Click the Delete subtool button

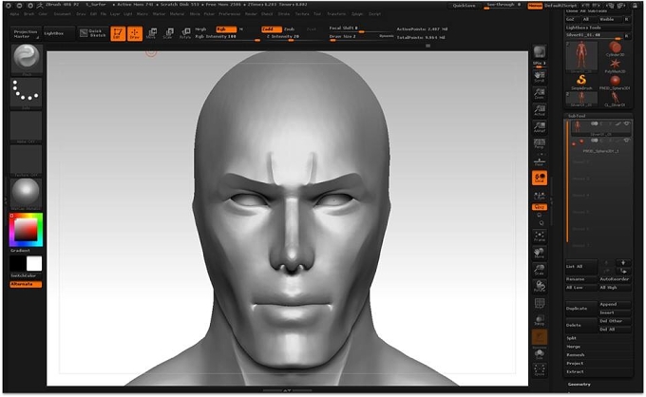click(x=581, y=326)
